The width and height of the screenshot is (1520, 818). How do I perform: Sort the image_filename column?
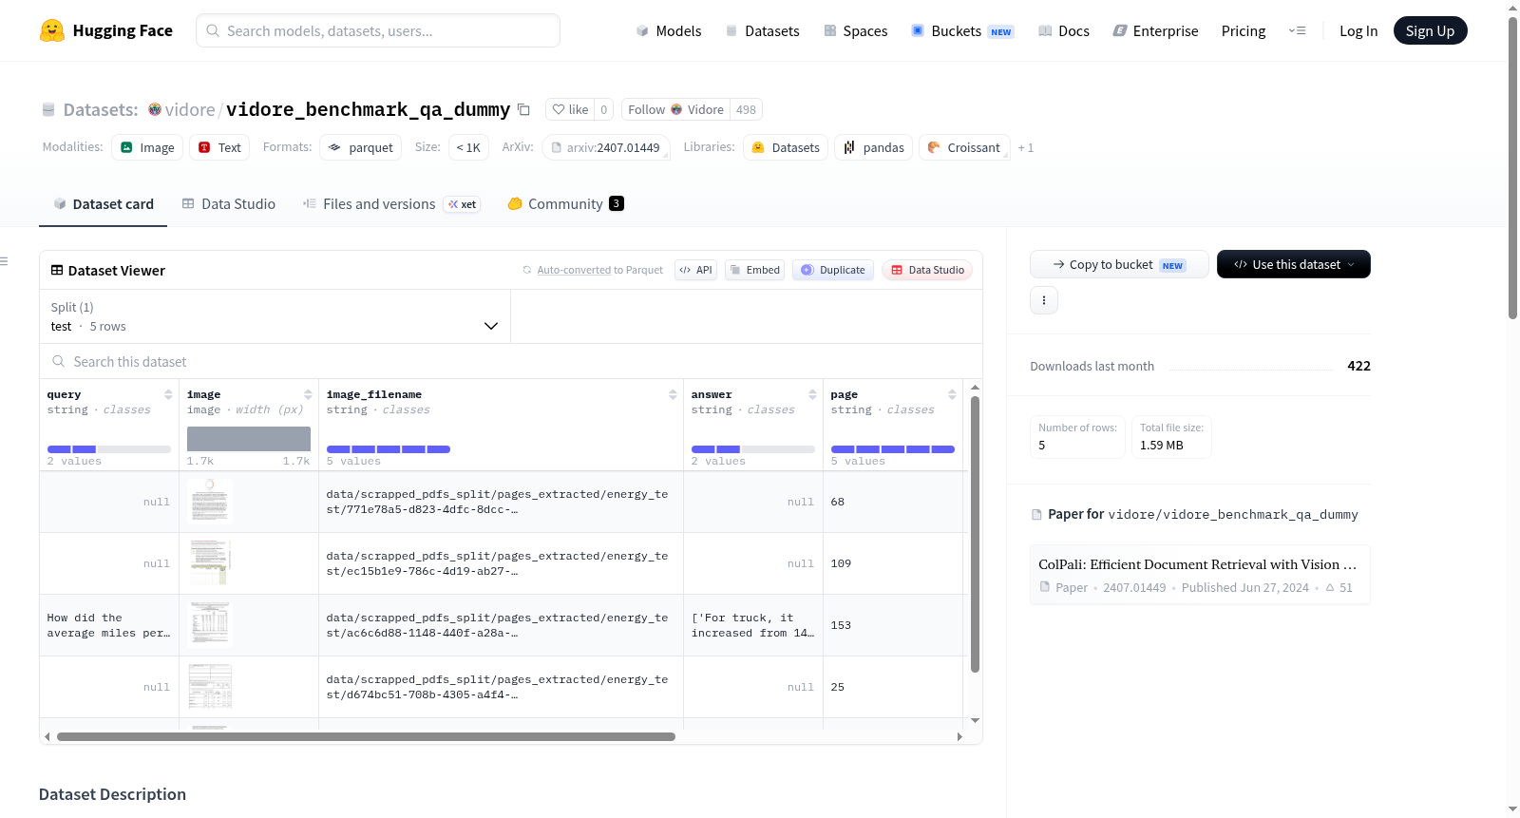click(x=673, y=394)
